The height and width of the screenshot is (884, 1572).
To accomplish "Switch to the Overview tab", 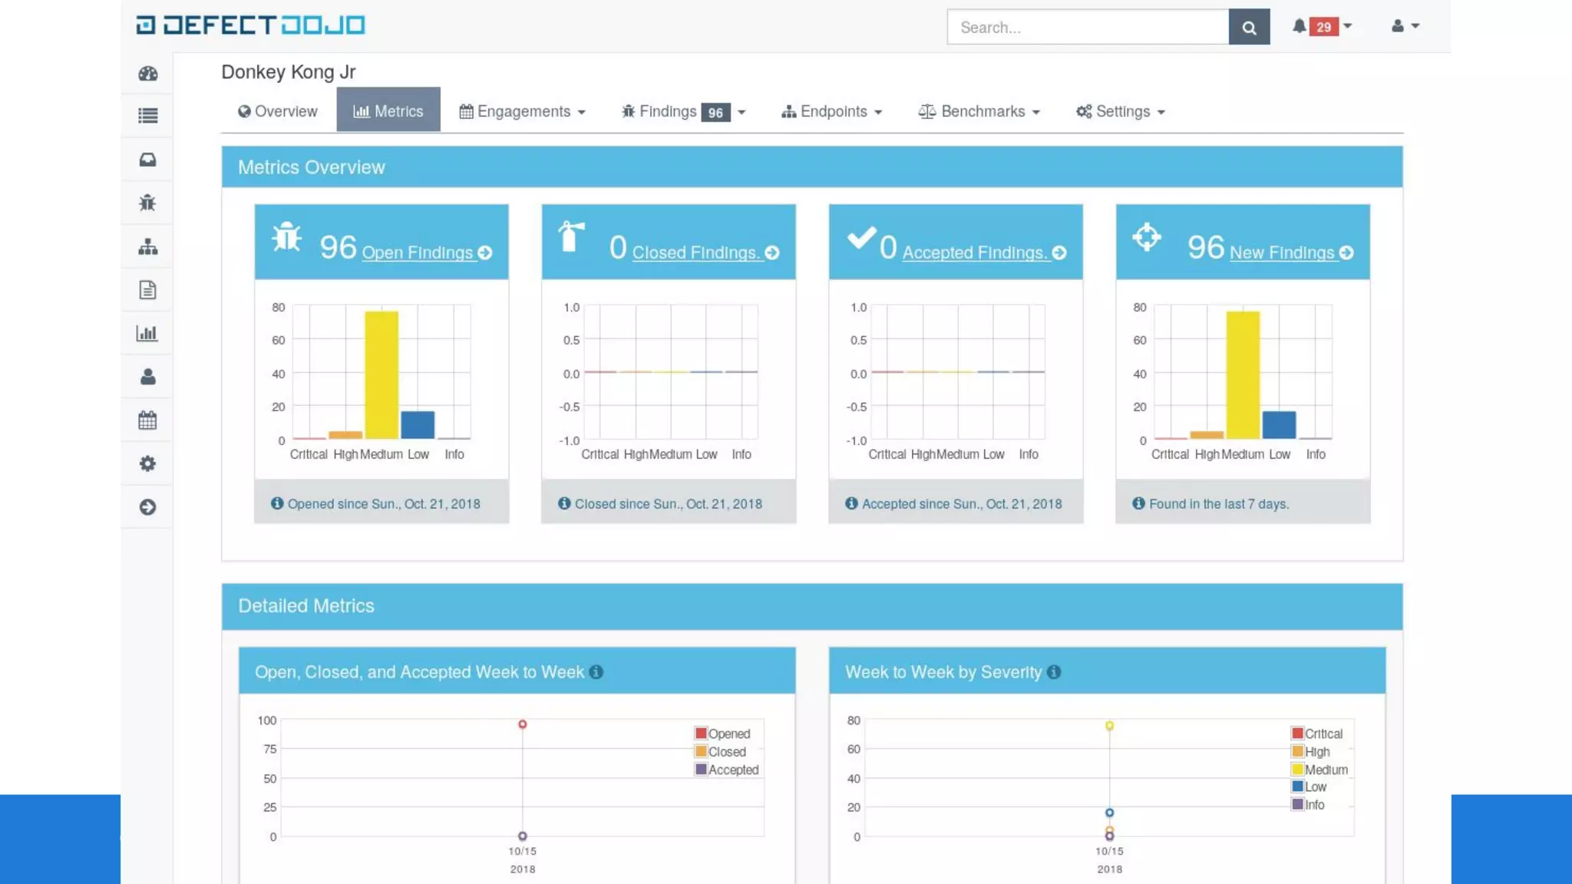I will pyautogui.click(x=278, y=112).
